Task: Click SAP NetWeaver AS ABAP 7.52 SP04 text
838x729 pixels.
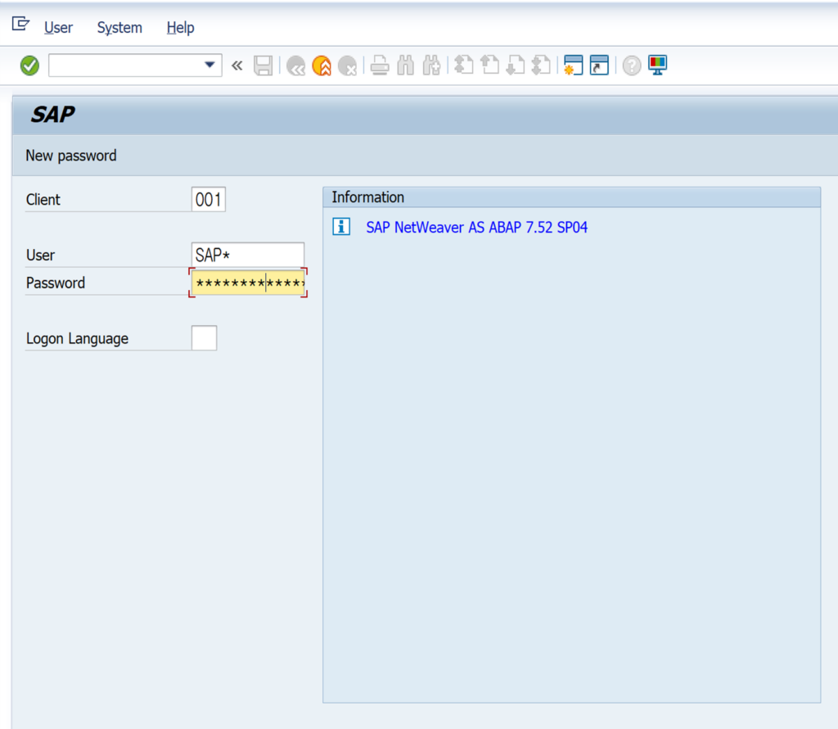Action: pos(477,228)
